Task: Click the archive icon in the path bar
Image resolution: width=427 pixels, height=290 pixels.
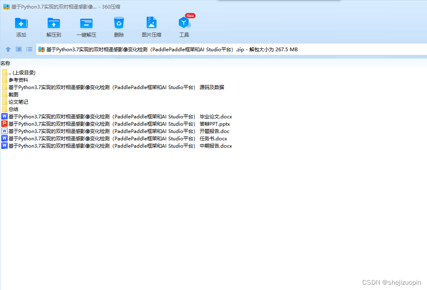Action: pos(42,49)
